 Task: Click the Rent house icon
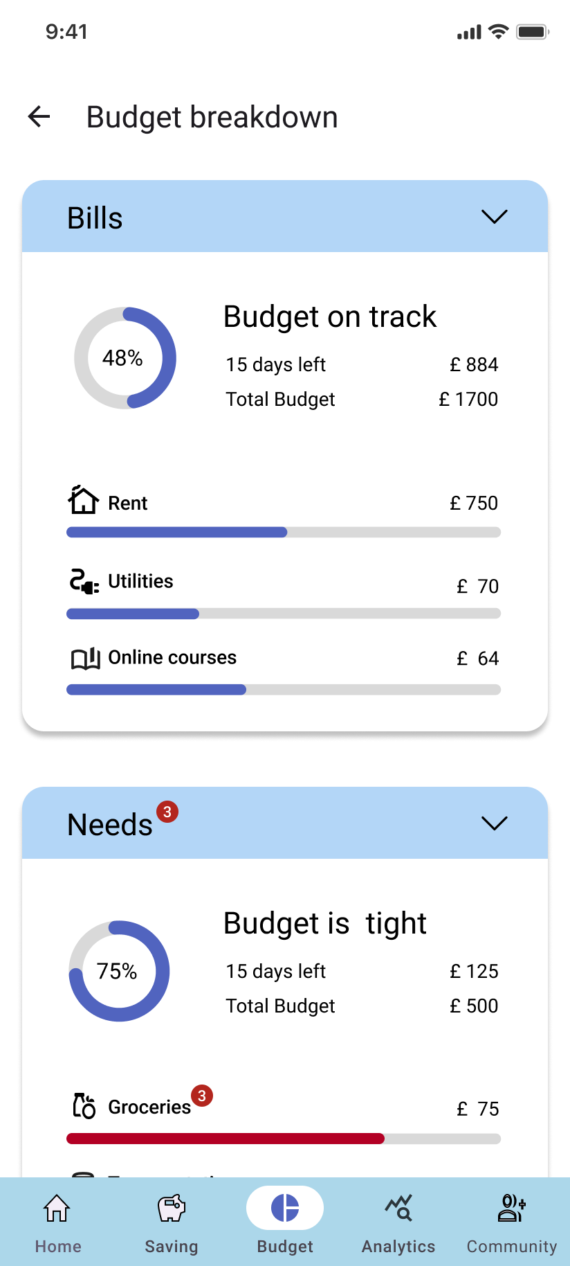coord(84,500)
